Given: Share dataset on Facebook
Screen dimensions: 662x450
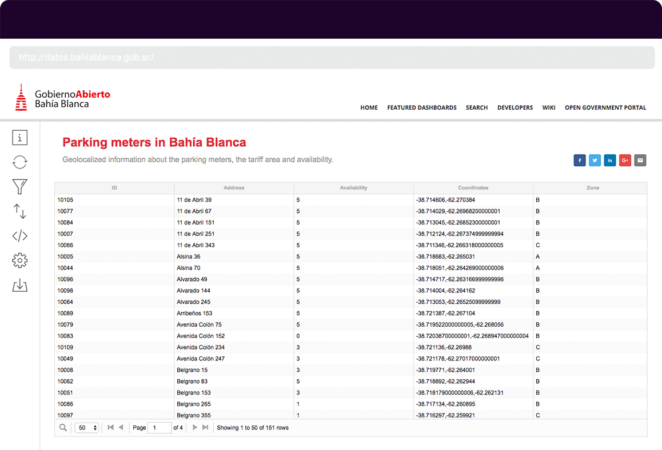Looking at the screenshot, I should point(579,160).
